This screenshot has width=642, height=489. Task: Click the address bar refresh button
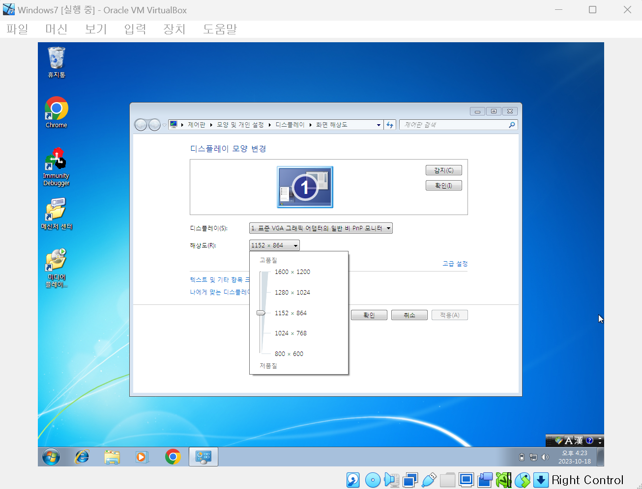[390, 125]
